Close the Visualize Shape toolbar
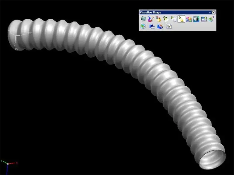 pos(214,12)
